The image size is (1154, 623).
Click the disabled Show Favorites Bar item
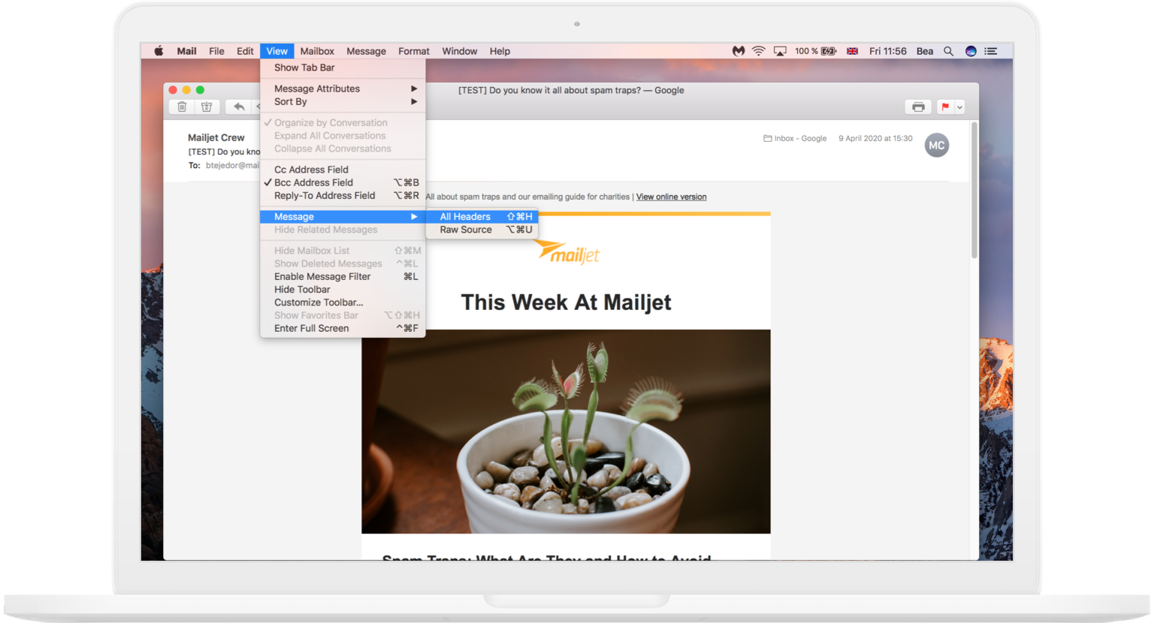tap(343, 315)
